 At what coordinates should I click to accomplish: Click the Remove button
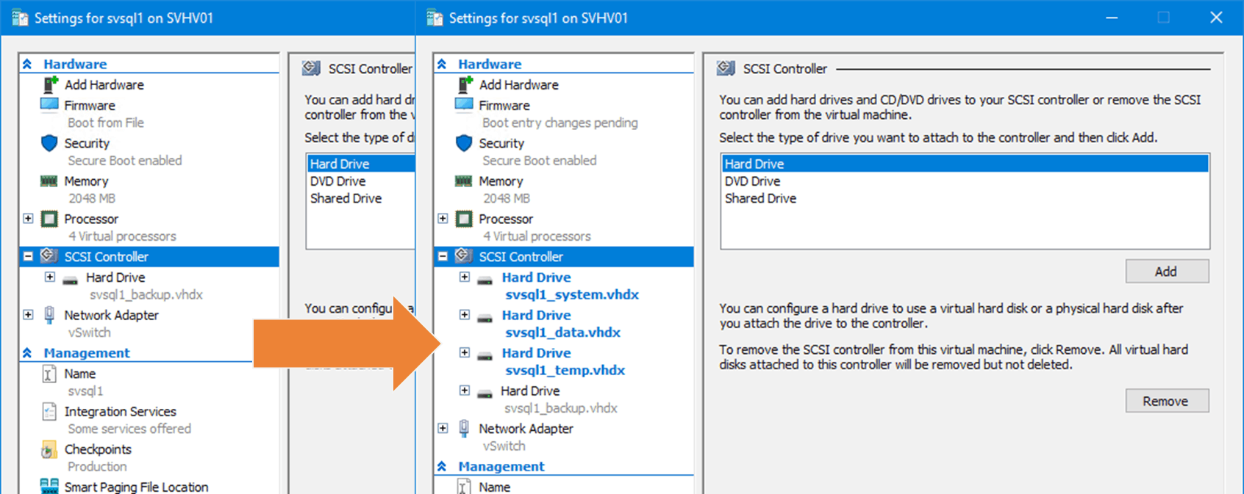[x=1167, y=401]
